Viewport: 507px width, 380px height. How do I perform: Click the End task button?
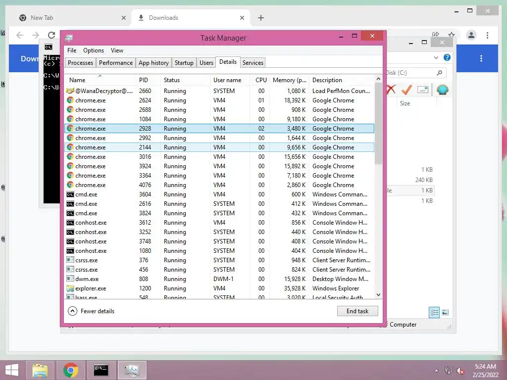(x=357, y=311)
